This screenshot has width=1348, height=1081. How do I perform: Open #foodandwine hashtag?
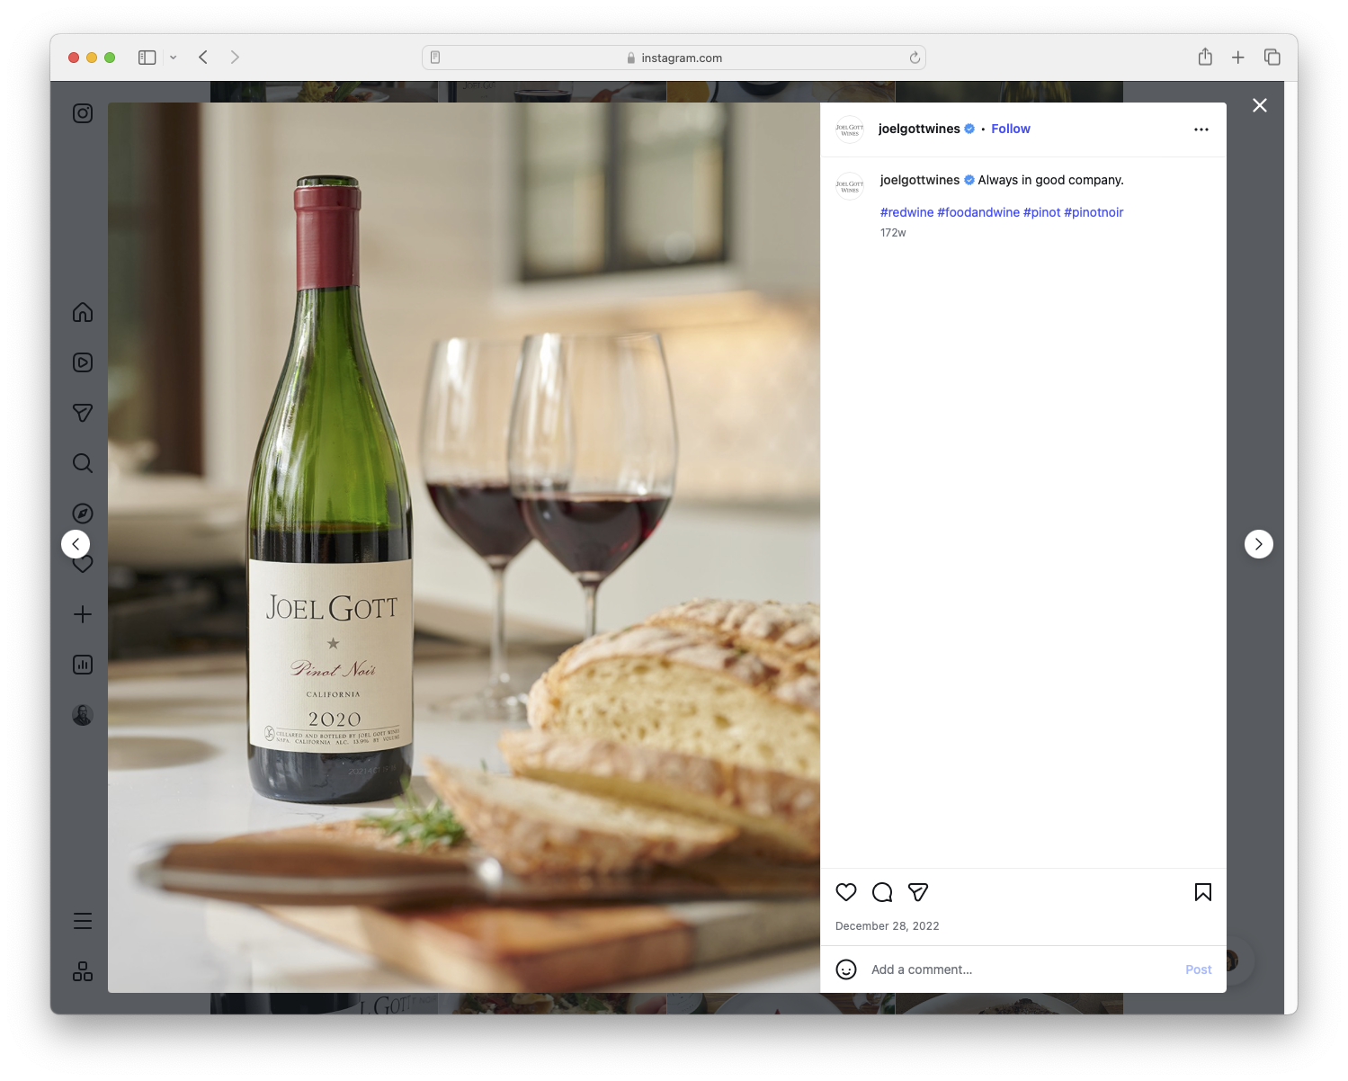(x=978, y=212)
